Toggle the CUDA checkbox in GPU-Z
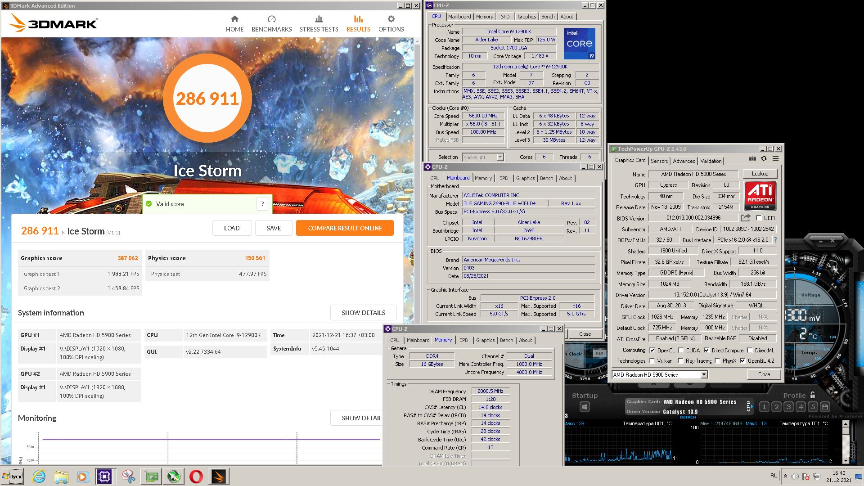Viewport: 864px width, 486px height. coord(681,350)
